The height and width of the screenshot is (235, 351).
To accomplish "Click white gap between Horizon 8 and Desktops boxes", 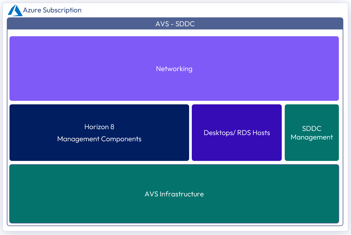I will [x=190, y=133].
